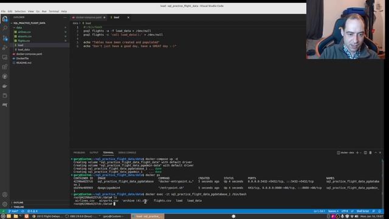Open Remote Explorer view in activity bar
Screen dimensions: 389x219
(5, 57)
